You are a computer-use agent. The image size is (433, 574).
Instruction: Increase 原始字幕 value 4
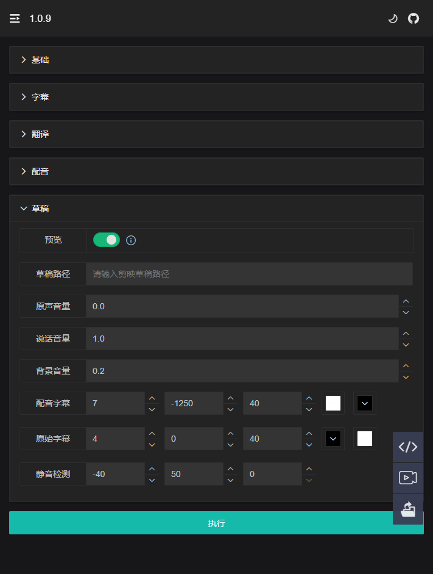click(x=152, y=434)
